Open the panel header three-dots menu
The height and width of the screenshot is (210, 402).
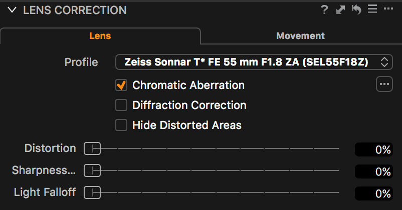coord(388,8)
